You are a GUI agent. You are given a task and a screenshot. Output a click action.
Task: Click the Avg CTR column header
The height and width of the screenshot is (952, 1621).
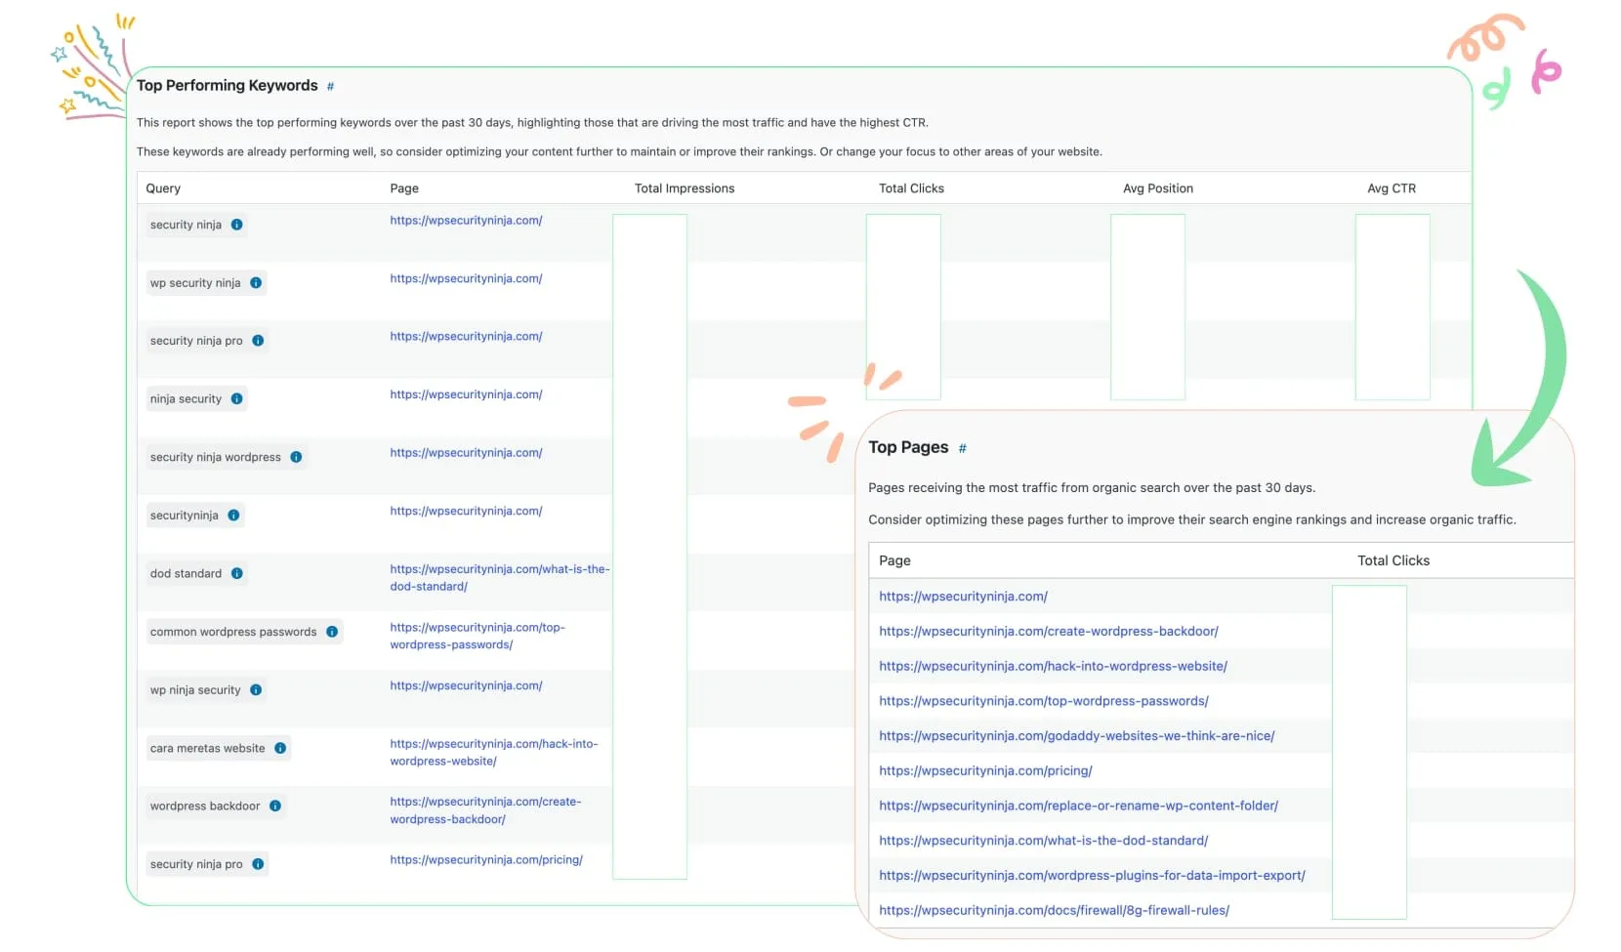click(1391, 188)
